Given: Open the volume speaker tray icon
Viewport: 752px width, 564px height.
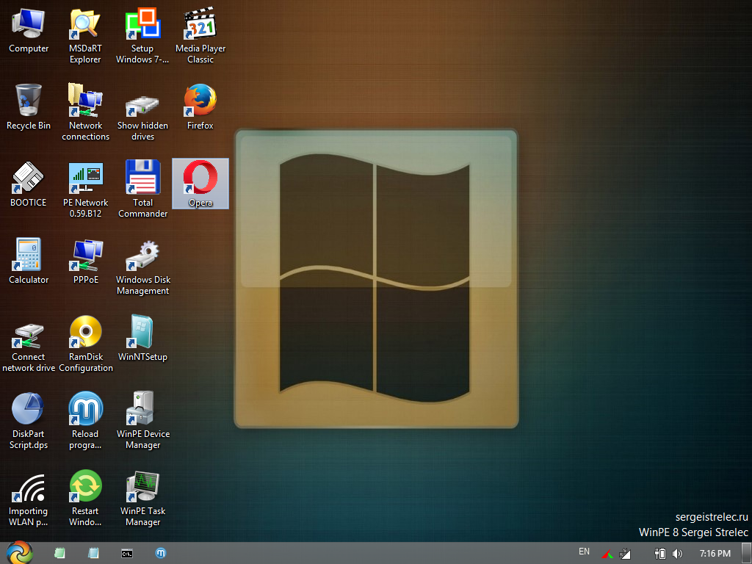Looking at the screenshot, I should click(x=677, y=554).
